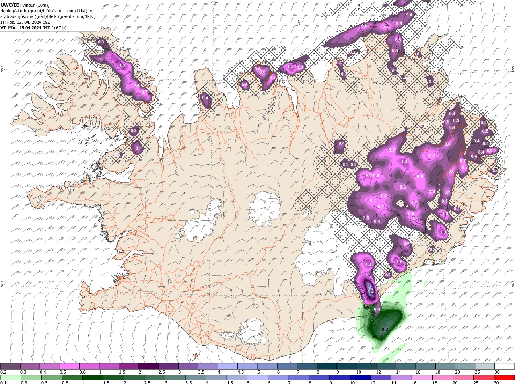Select the 0.3 purple swatch on upper snow scale

pyautogui.click(x=30, y=366)
